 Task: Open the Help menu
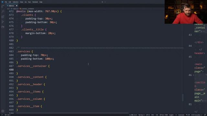(41, 2)
